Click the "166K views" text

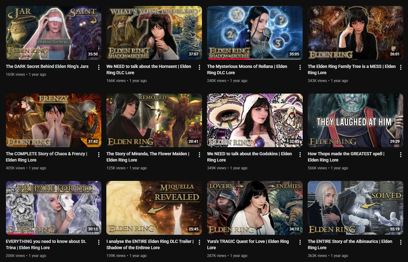[116, 81]
